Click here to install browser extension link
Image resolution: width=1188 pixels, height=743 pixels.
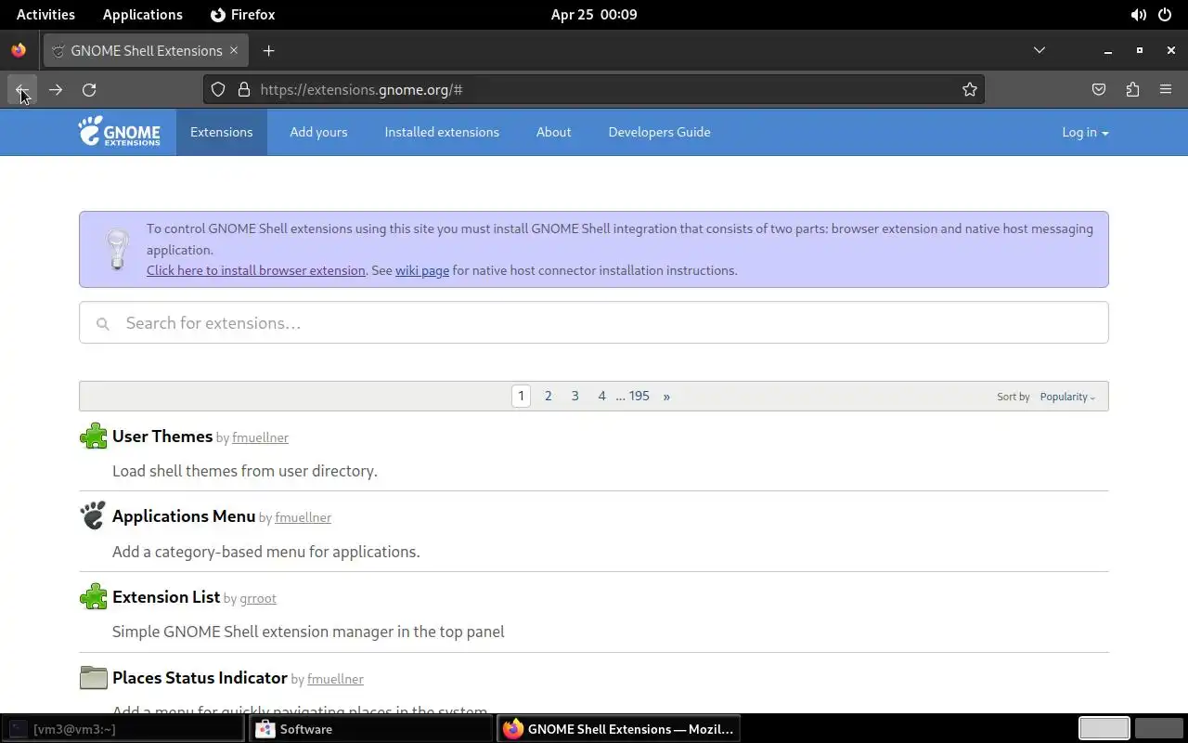click(x=255, y=270)
